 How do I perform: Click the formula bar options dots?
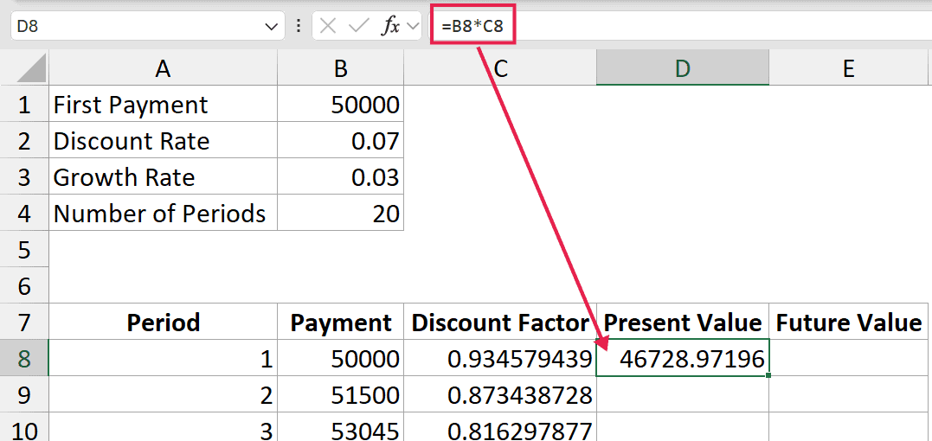299,26
